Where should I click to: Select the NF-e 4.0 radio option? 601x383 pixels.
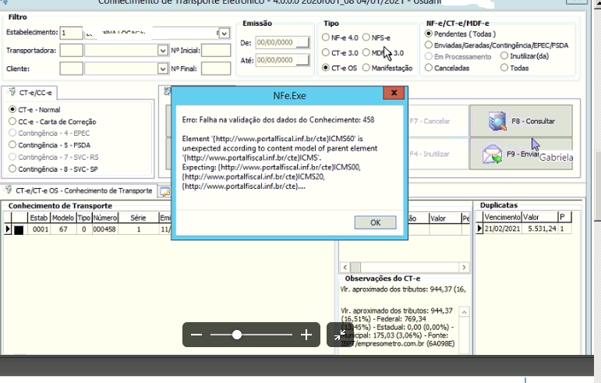(325, 37)
